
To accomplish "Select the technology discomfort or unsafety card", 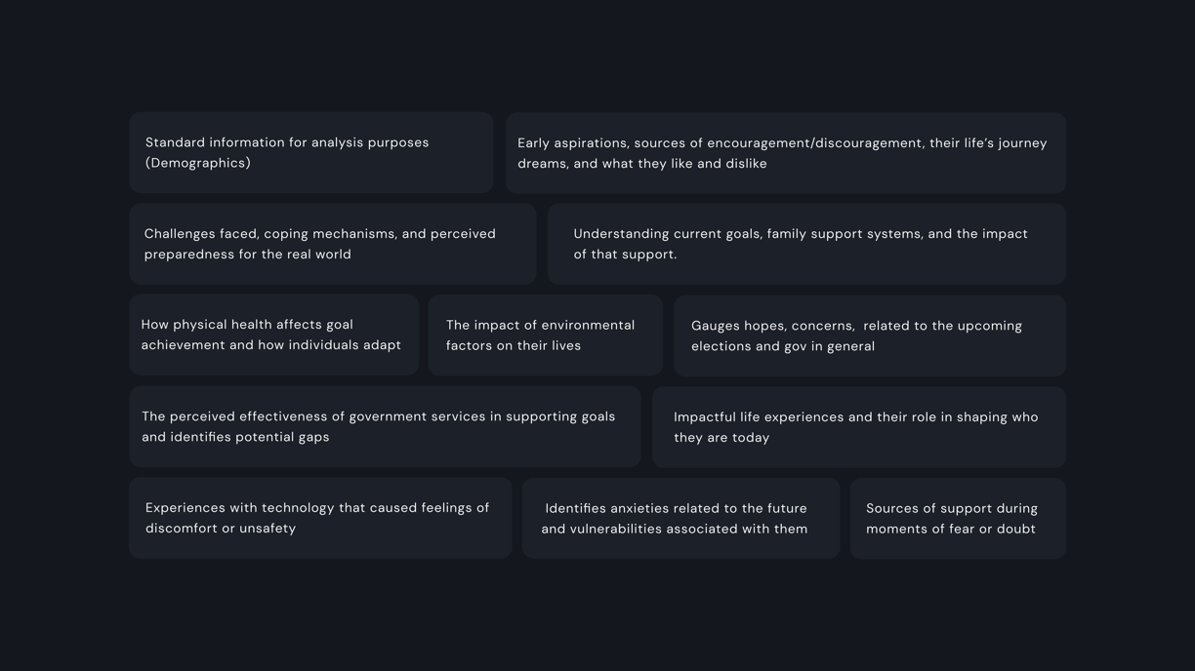I will [320, 518].
